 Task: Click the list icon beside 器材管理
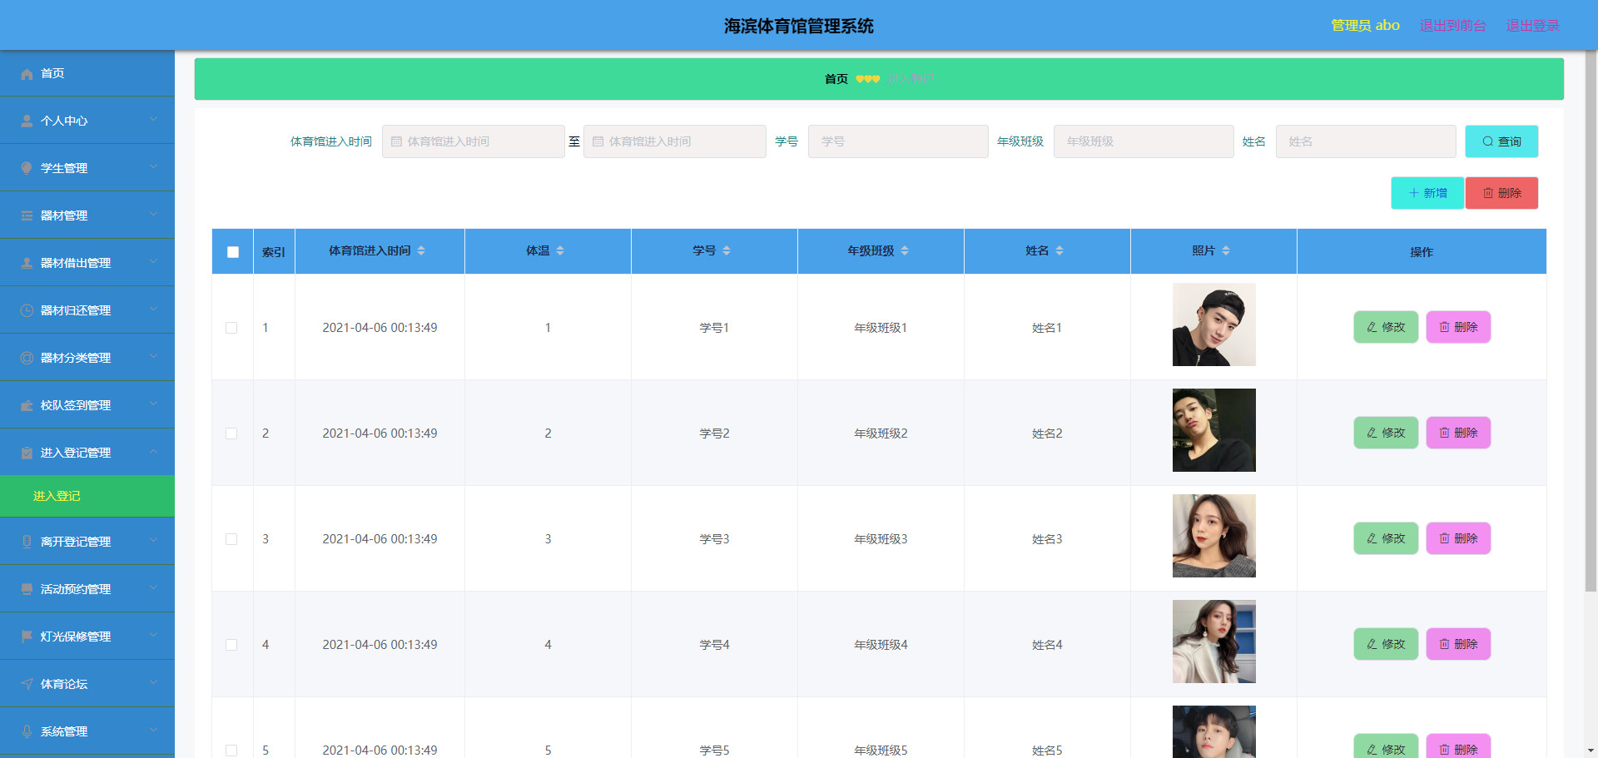tap(27, 216)
